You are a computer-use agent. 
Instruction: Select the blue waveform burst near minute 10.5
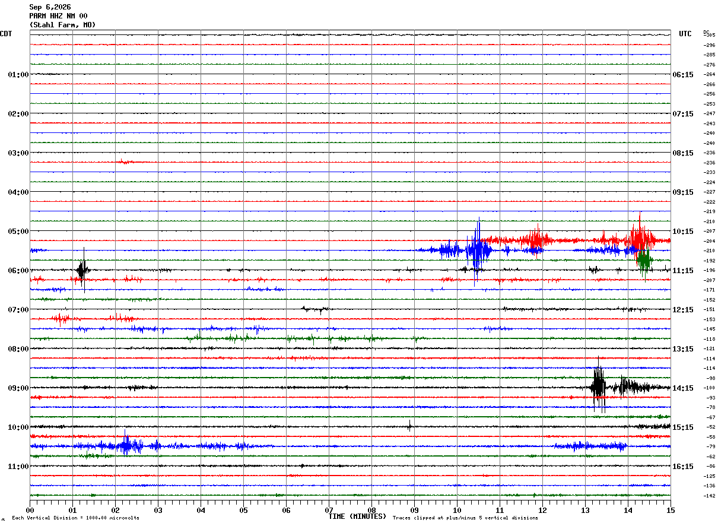[477, 251]
